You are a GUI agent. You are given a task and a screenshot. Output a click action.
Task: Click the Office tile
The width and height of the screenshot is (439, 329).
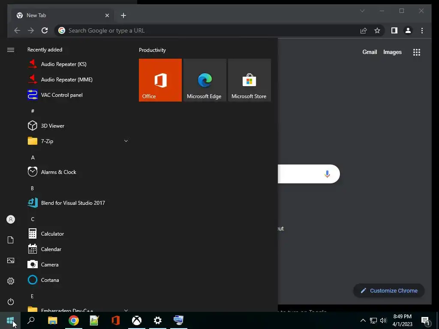pyautogui.click(x=160, y=80)
